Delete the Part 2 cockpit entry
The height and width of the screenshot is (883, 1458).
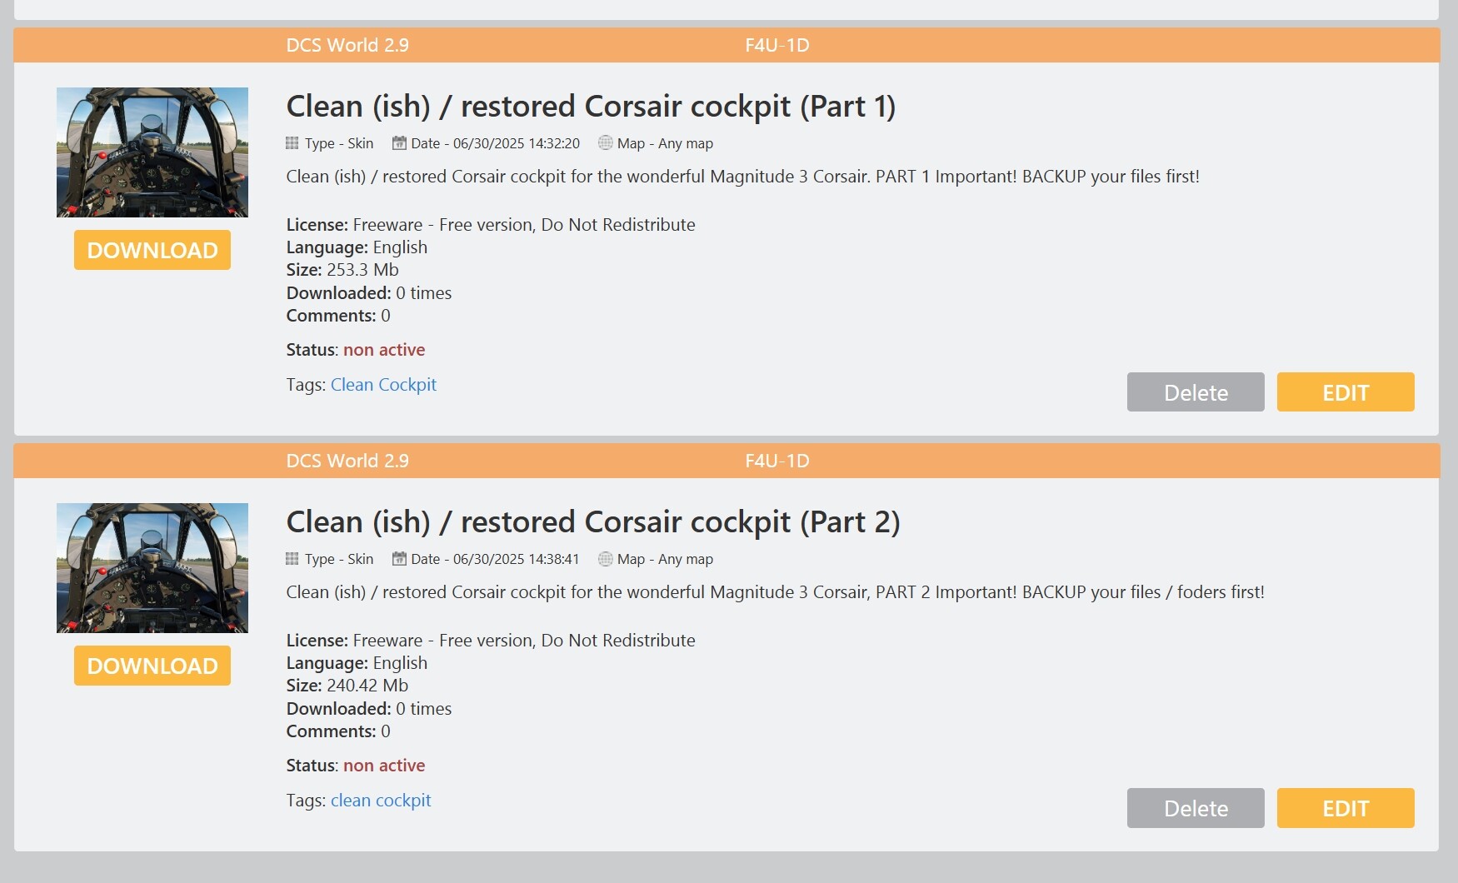1196,808
